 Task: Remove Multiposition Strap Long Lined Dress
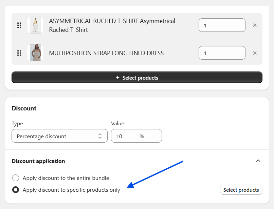tap(255, 53)
